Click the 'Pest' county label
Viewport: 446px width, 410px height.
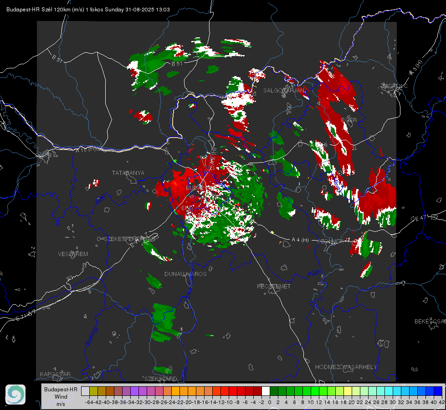pyautogui.click(x=314, y=274)
